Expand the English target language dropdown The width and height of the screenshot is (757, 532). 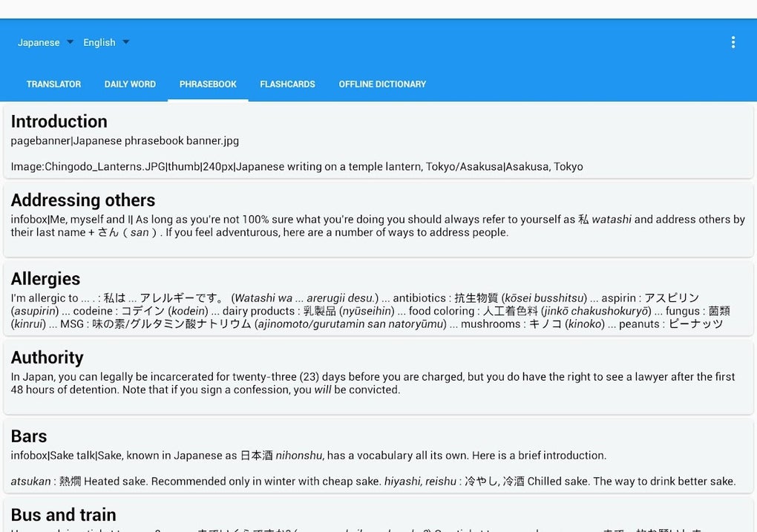pos(105,42)
